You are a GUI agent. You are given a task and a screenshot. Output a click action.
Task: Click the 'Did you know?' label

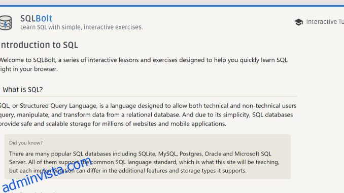pos(26,143)
